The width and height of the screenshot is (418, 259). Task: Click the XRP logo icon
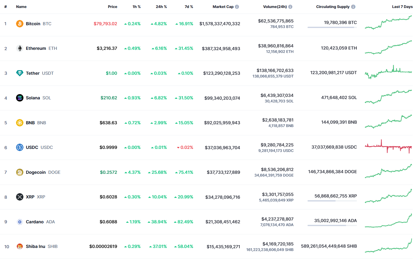(20, 197)
